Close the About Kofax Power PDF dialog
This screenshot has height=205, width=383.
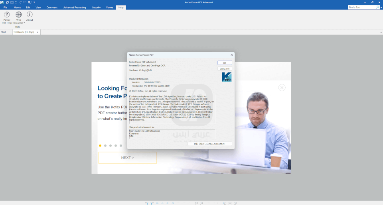coord(232,55)
